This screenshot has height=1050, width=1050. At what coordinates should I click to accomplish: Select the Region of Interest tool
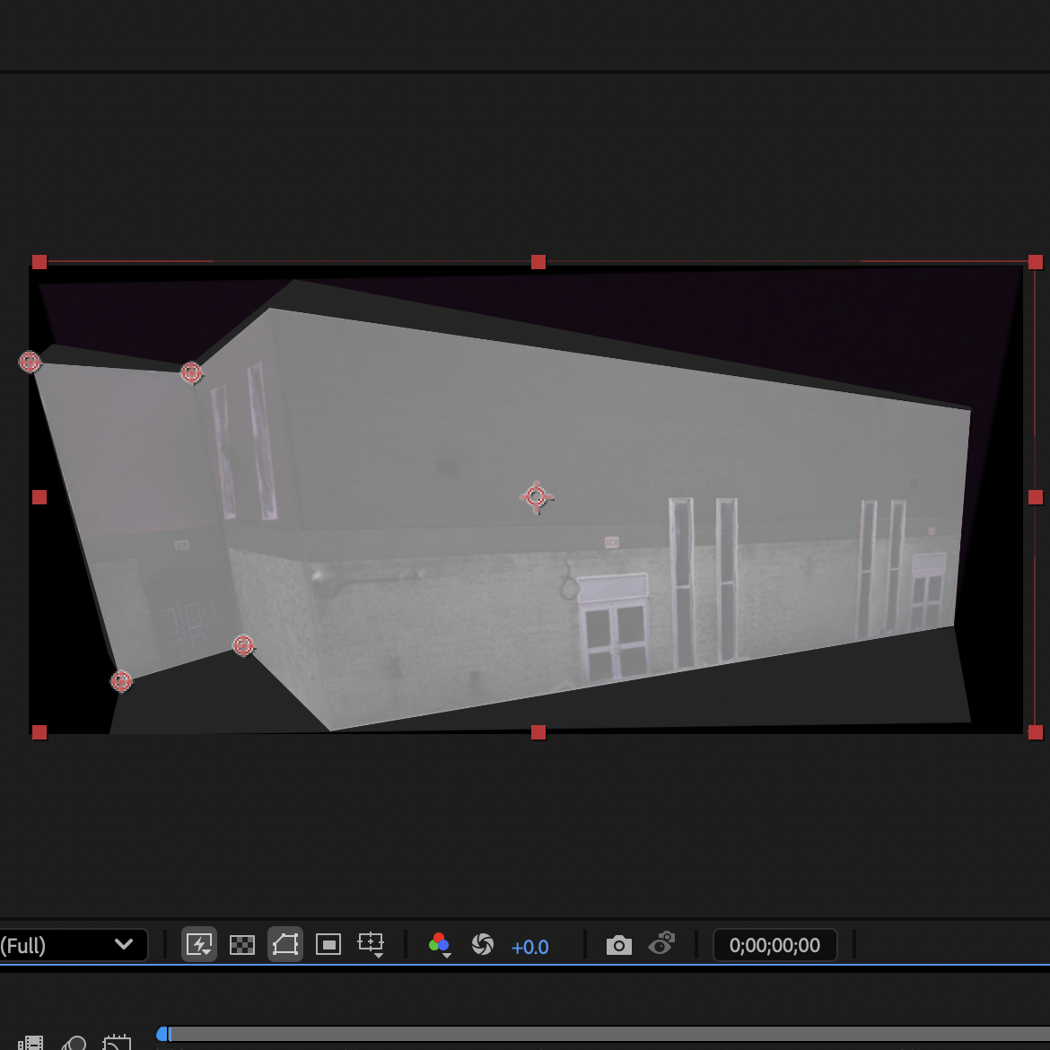(328, 944)
